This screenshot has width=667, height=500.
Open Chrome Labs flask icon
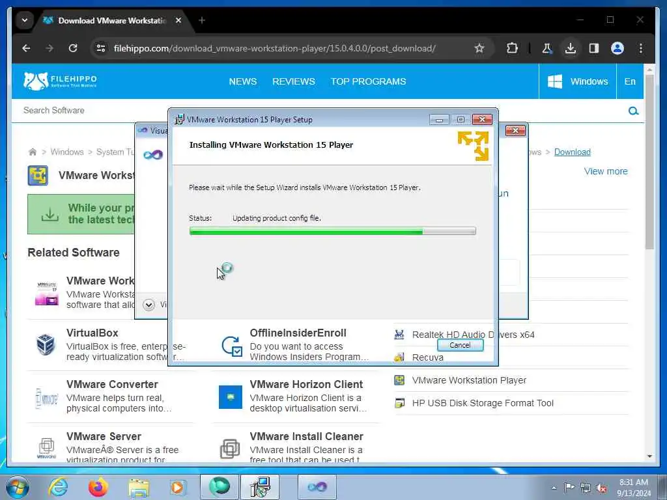coord(547,48)
